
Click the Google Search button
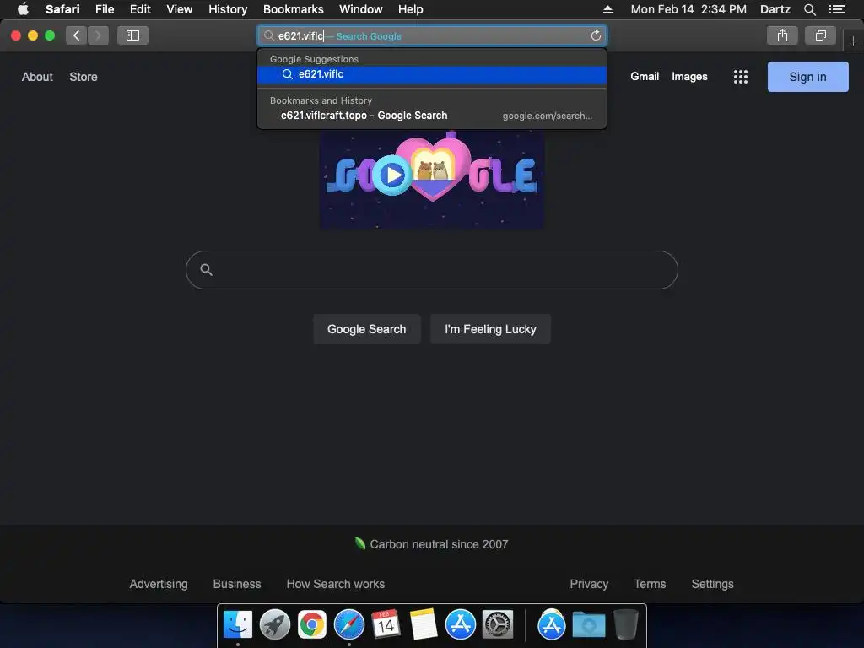click(367, 329)
